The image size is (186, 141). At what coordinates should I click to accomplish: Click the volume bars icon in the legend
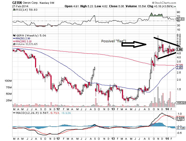coord(14,44)
